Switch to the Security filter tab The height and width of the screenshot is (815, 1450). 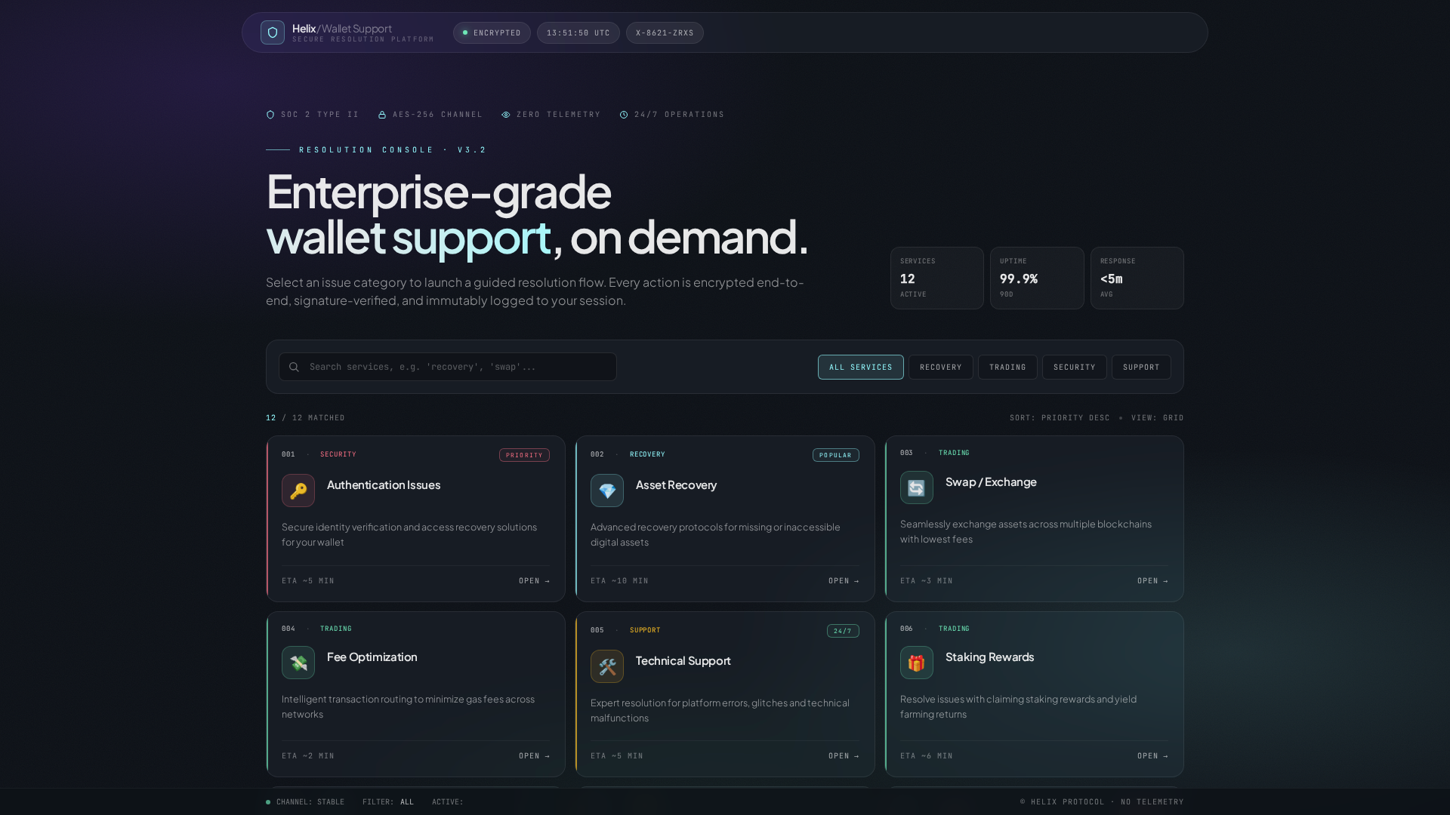[1075, 367]
